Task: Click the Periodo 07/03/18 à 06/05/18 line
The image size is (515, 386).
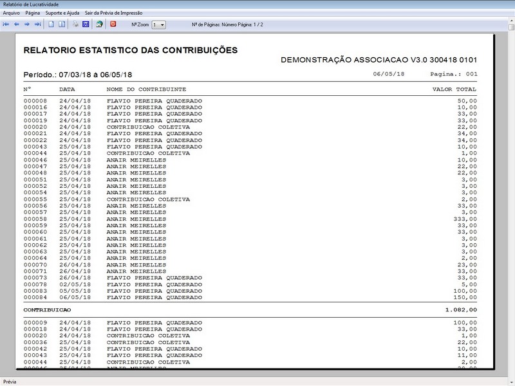Action: coord(77,75)
